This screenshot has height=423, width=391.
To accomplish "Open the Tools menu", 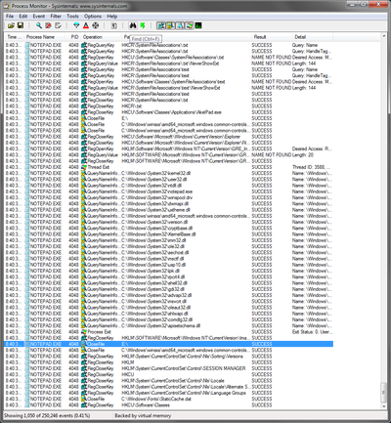I will point(72,17).
